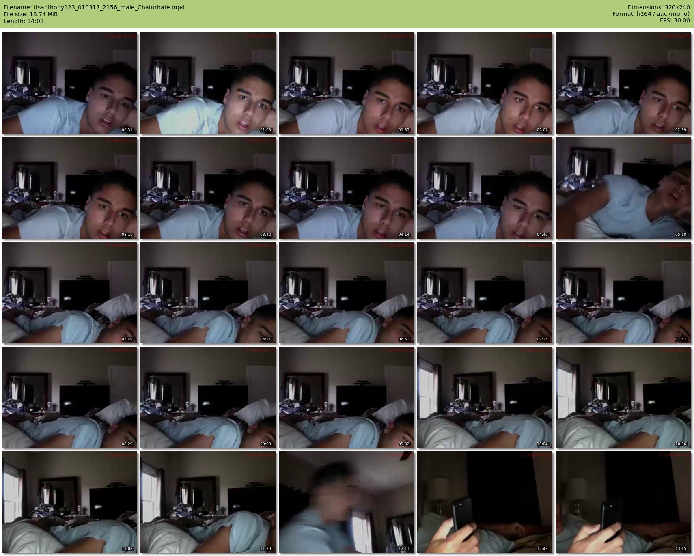
Task: Open the 07:25 preview frame
Action: click(x=485, y=293)
